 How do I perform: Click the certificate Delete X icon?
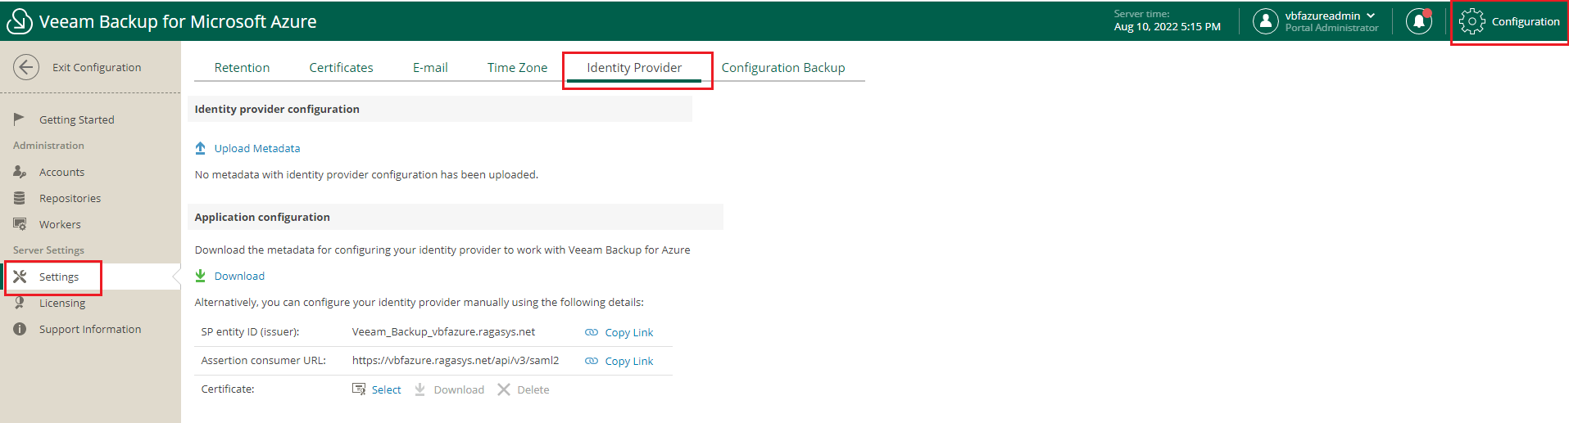click(x=504, y=389)
